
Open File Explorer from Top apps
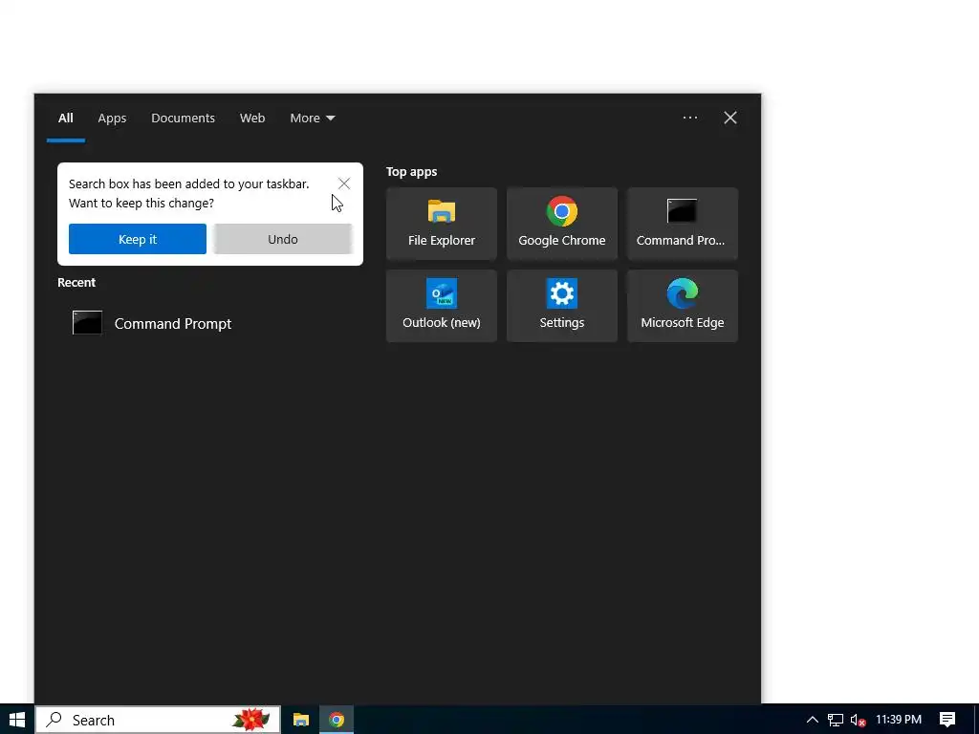pos(442,224)
